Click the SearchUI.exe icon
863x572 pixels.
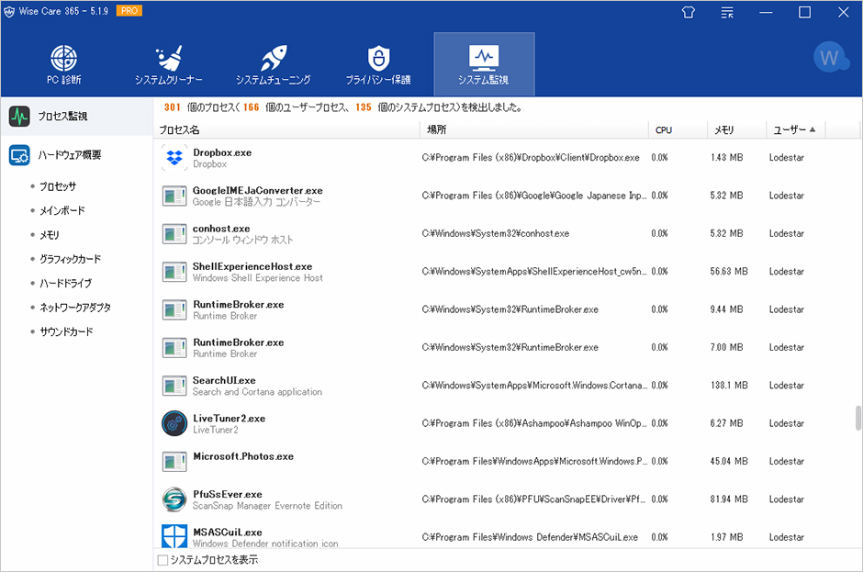(174, 386)
